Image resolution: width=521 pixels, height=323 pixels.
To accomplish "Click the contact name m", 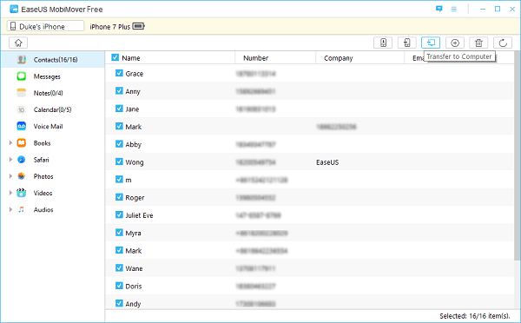I will [129, 180].
